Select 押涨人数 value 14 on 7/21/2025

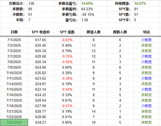pos(94,111)
